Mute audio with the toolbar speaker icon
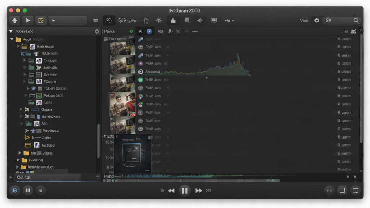This screenshot has width=370, height=208. tap(200, 21)
